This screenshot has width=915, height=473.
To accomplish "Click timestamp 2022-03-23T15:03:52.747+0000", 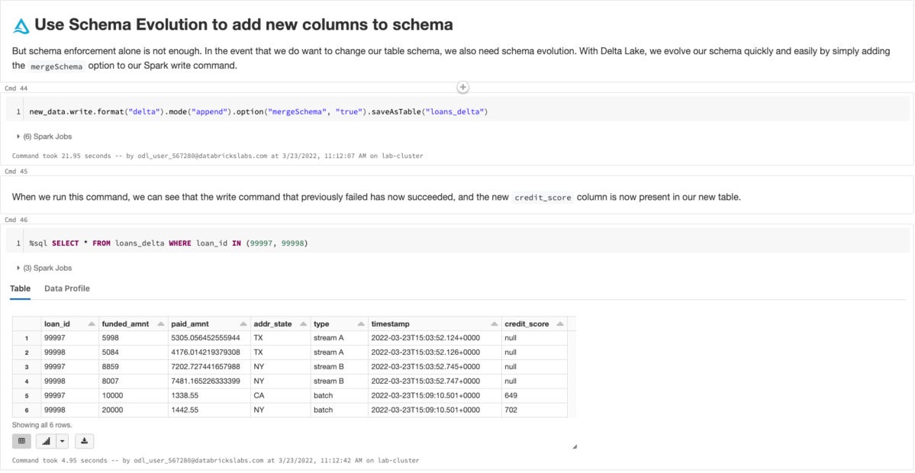I will pos(425,381).
